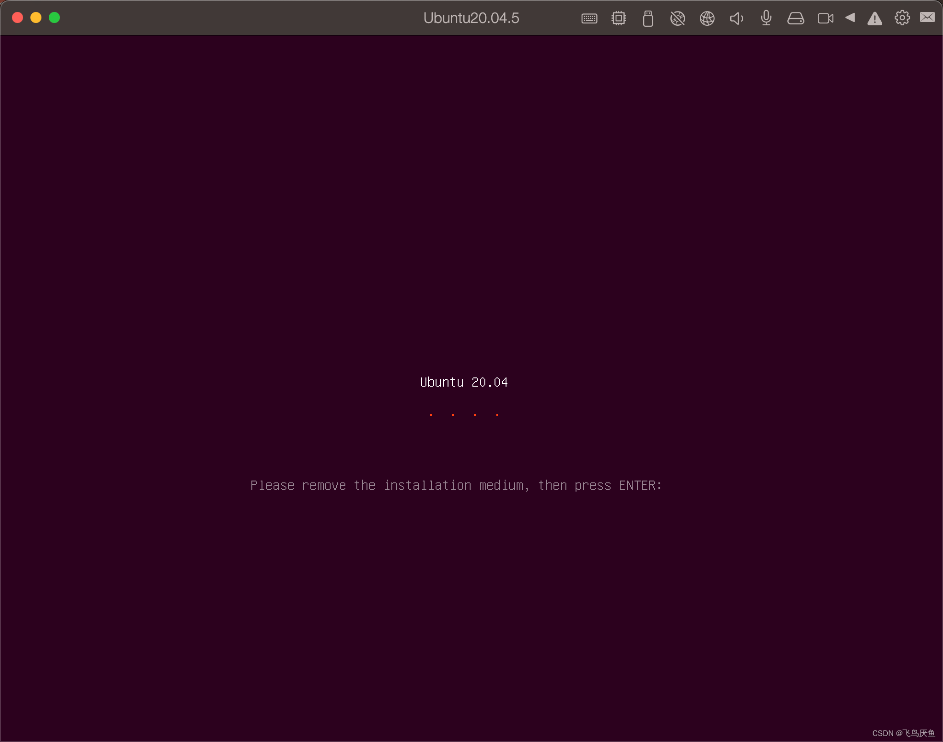Open the settings gear icon
This screenshot has width=943, height=742.
click(902, 18)
